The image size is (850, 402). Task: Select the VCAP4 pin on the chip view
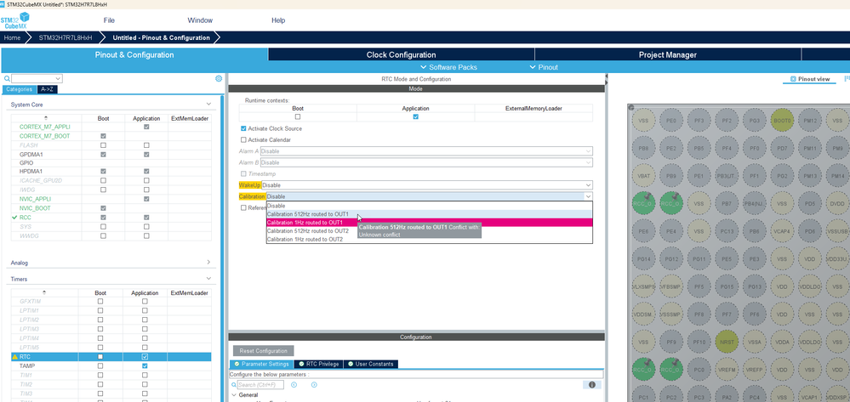[x=782, y=231]
